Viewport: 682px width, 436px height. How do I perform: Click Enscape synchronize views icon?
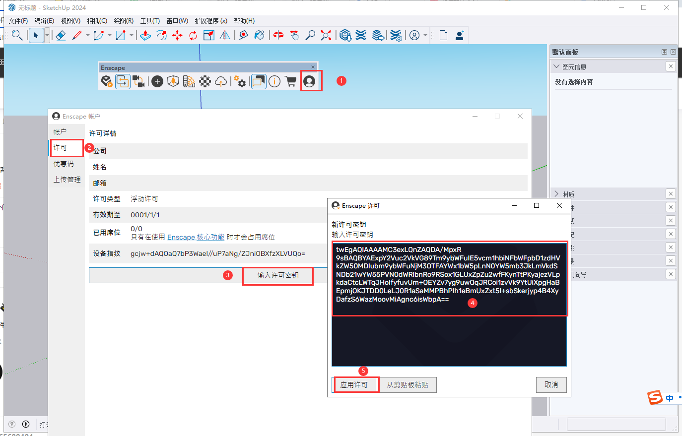coord(138,81)
